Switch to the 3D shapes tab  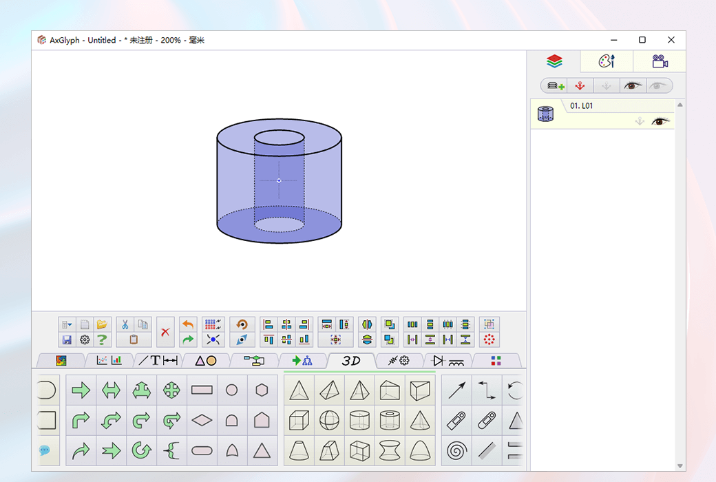tap(351, 360)
